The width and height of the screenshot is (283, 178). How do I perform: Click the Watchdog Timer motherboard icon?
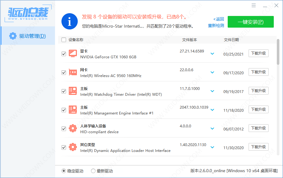(73, 91)
